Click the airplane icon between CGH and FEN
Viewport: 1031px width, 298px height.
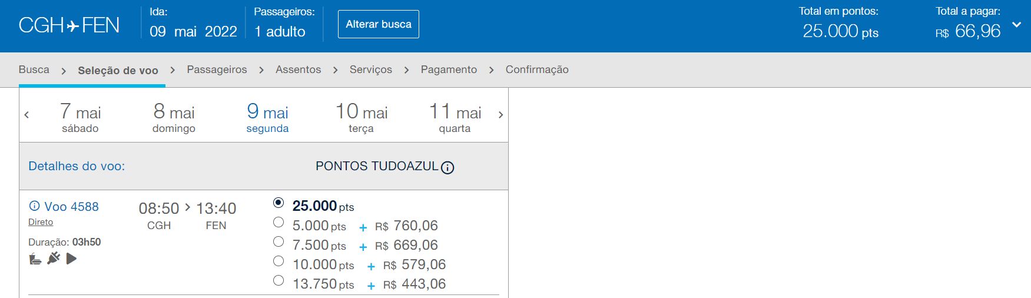click(72, 26)
